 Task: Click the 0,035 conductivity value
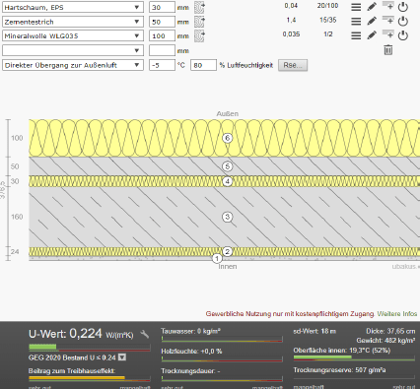point(291,34)
